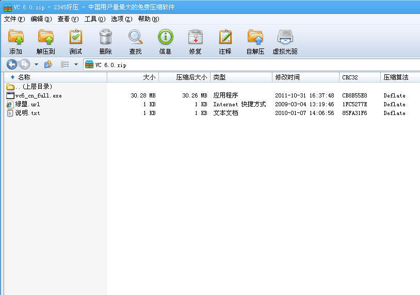Click the grey forward navigation arrow
The width and height of the screenshot is (420, 295).
[25, 64]
